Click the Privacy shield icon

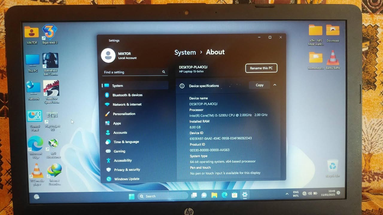pos(109,170)
